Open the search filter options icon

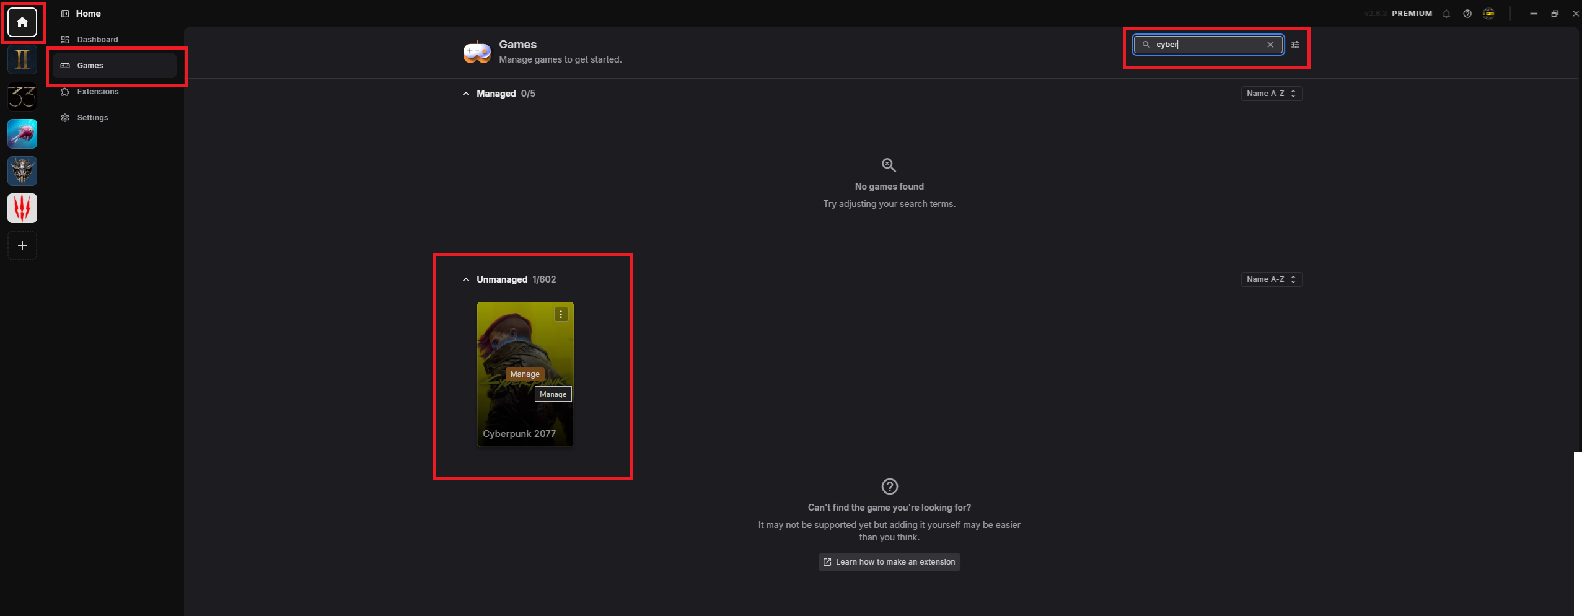1295,45
